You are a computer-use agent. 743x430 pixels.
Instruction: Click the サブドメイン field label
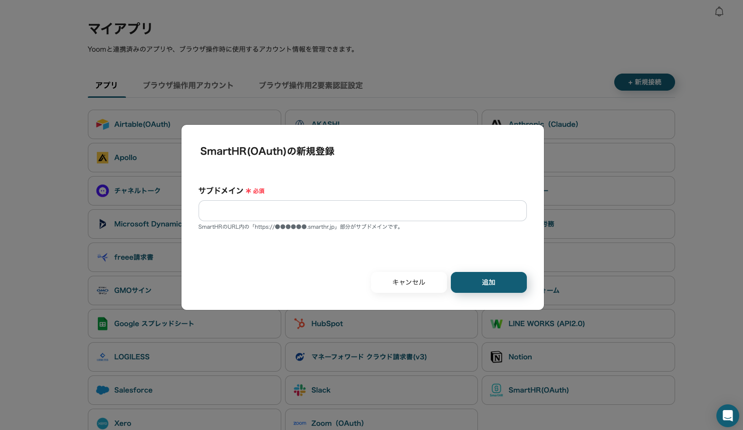[221, 191]
